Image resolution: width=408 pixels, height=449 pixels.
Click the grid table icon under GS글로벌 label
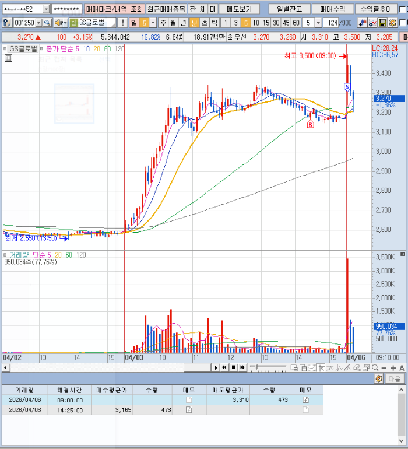(8, 58)
